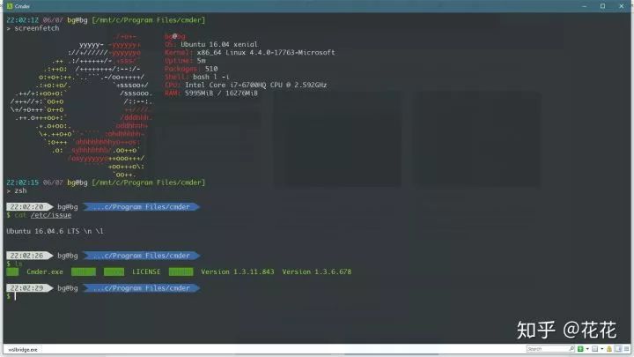Click the terminal cursor at last prompt
This screenshot has width=634, height=357.
(15, 296)
